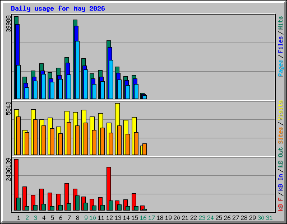Click the Sites legend label
The height and width of the screenshot is (224, 287).
click(x=281, y=136)
